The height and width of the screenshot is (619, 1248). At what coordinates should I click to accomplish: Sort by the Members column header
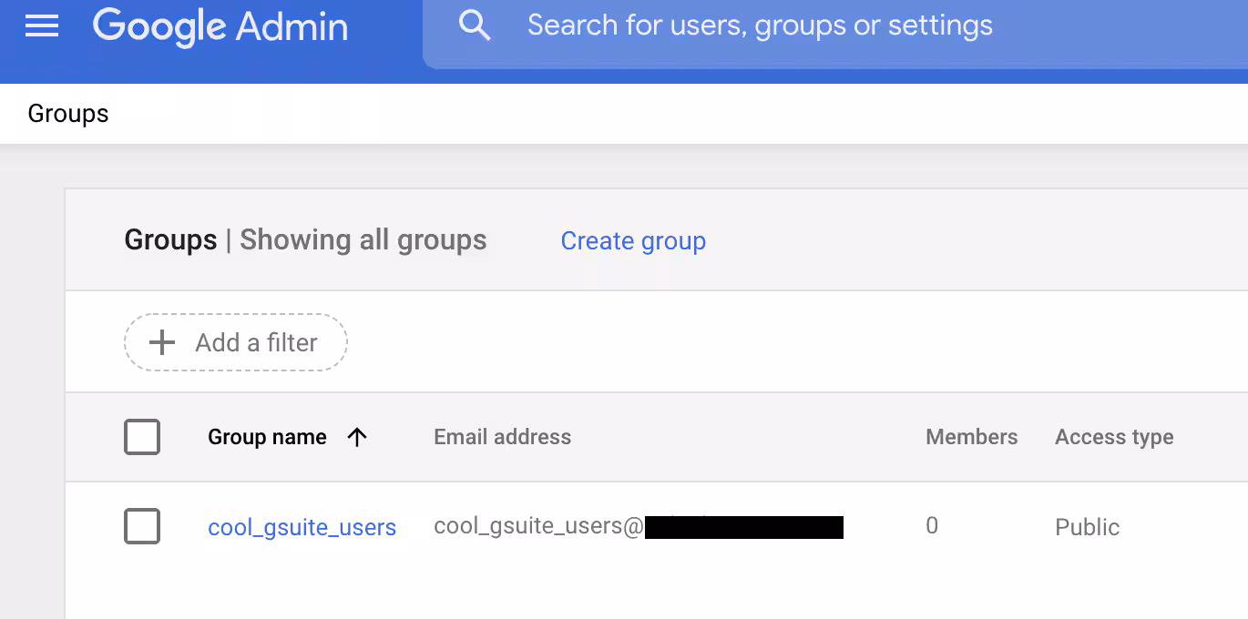971,437
